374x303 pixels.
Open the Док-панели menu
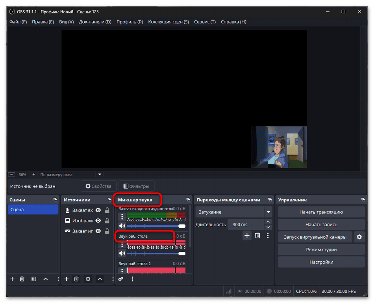[x=95, y=22]
